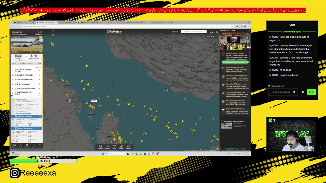Switch to the Gold CFDs browser tab
Screen dimensions: 326x183
(91, 22)
